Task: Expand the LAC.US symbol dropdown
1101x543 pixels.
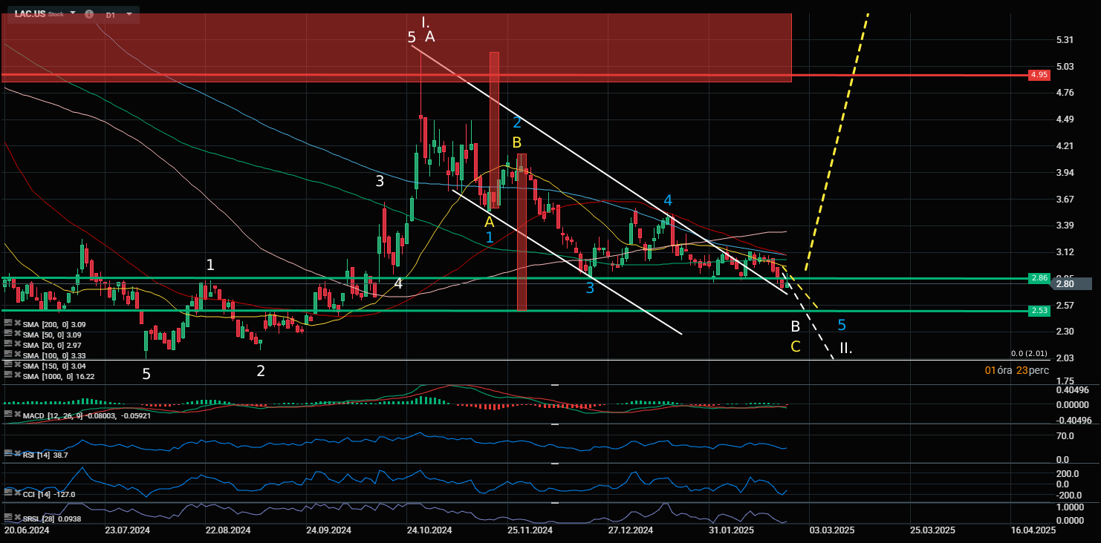Action: [x=72, y=14]
